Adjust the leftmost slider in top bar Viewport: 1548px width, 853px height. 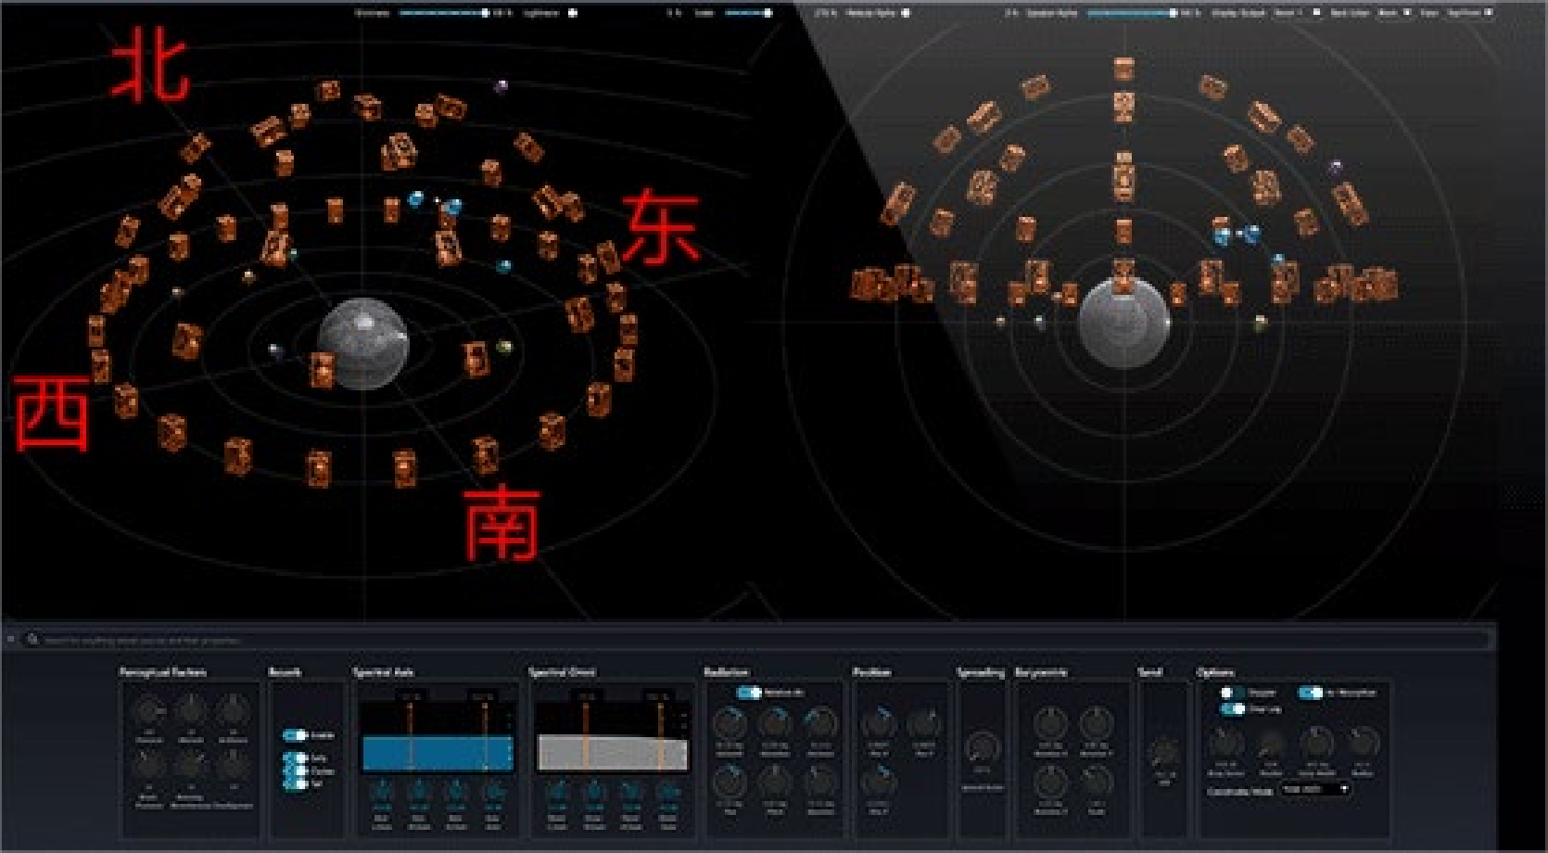point(444,13)
